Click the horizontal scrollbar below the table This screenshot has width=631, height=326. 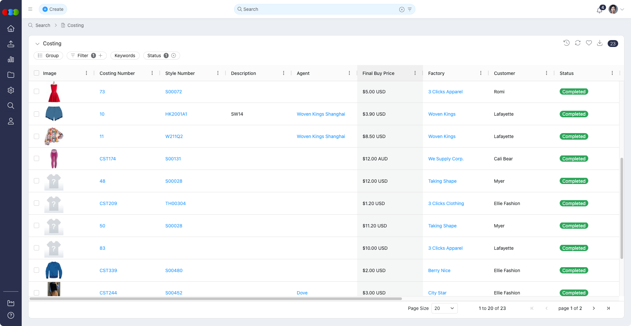click(x=216, y=299)
